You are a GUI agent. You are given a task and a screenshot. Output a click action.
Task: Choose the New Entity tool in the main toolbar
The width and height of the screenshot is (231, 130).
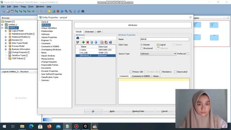pos(8,11)
